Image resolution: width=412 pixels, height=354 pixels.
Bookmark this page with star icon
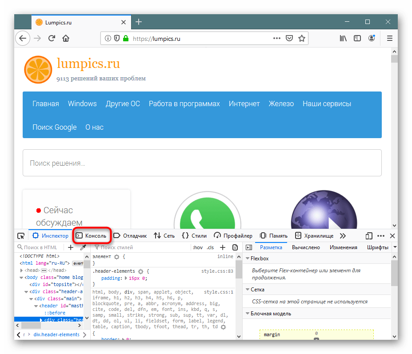[302, 39]
